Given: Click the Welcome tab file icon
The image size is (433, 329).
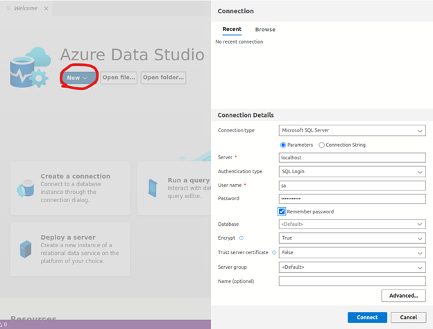Looking at the screenshot, I should pyautogui.click(x=9, y=8).
